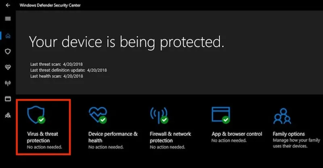The width and height of the screenshot is (323, 168).
Task: Click the large Virus & threat shield icon
Action: 36,115
